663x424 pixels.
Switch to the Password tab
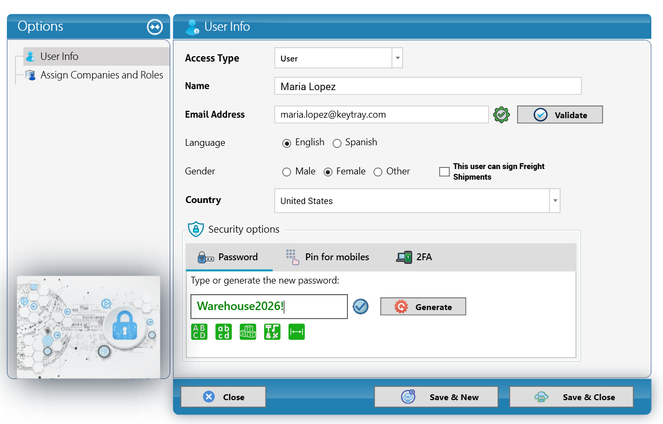pos(228,257)
